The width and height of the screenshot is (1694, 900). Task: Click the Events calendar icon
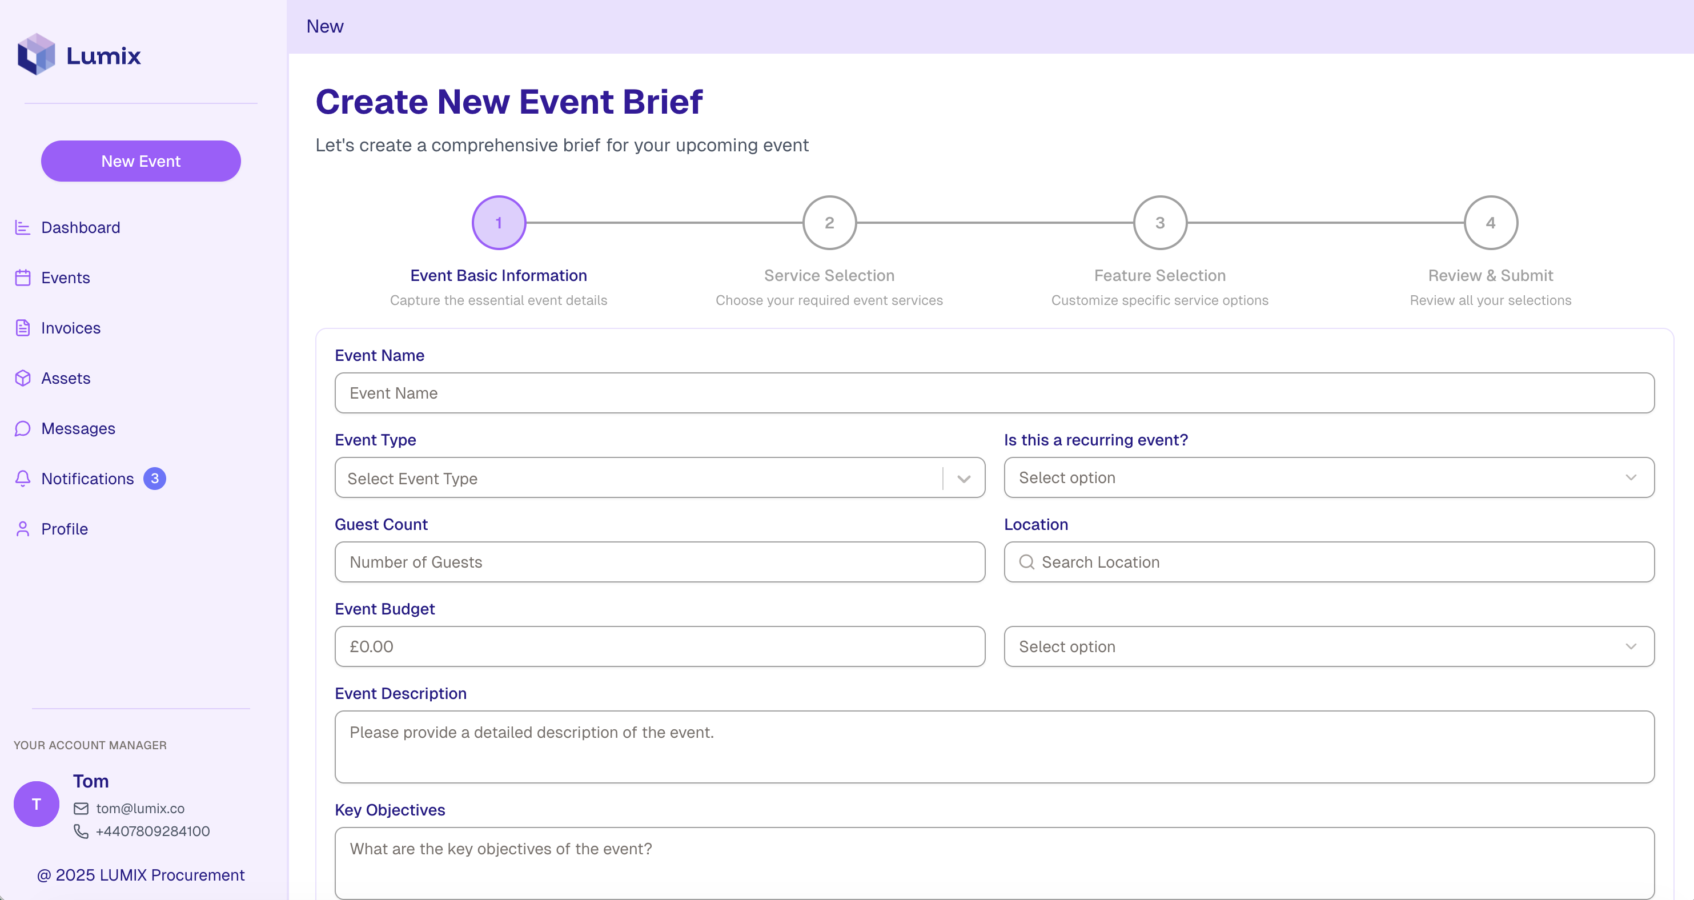coord(23,278)
